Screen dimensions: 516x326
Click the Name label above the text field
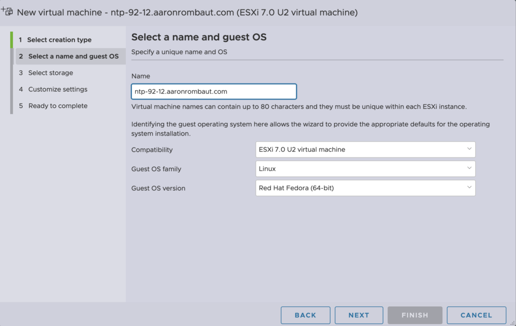(141, 76)
